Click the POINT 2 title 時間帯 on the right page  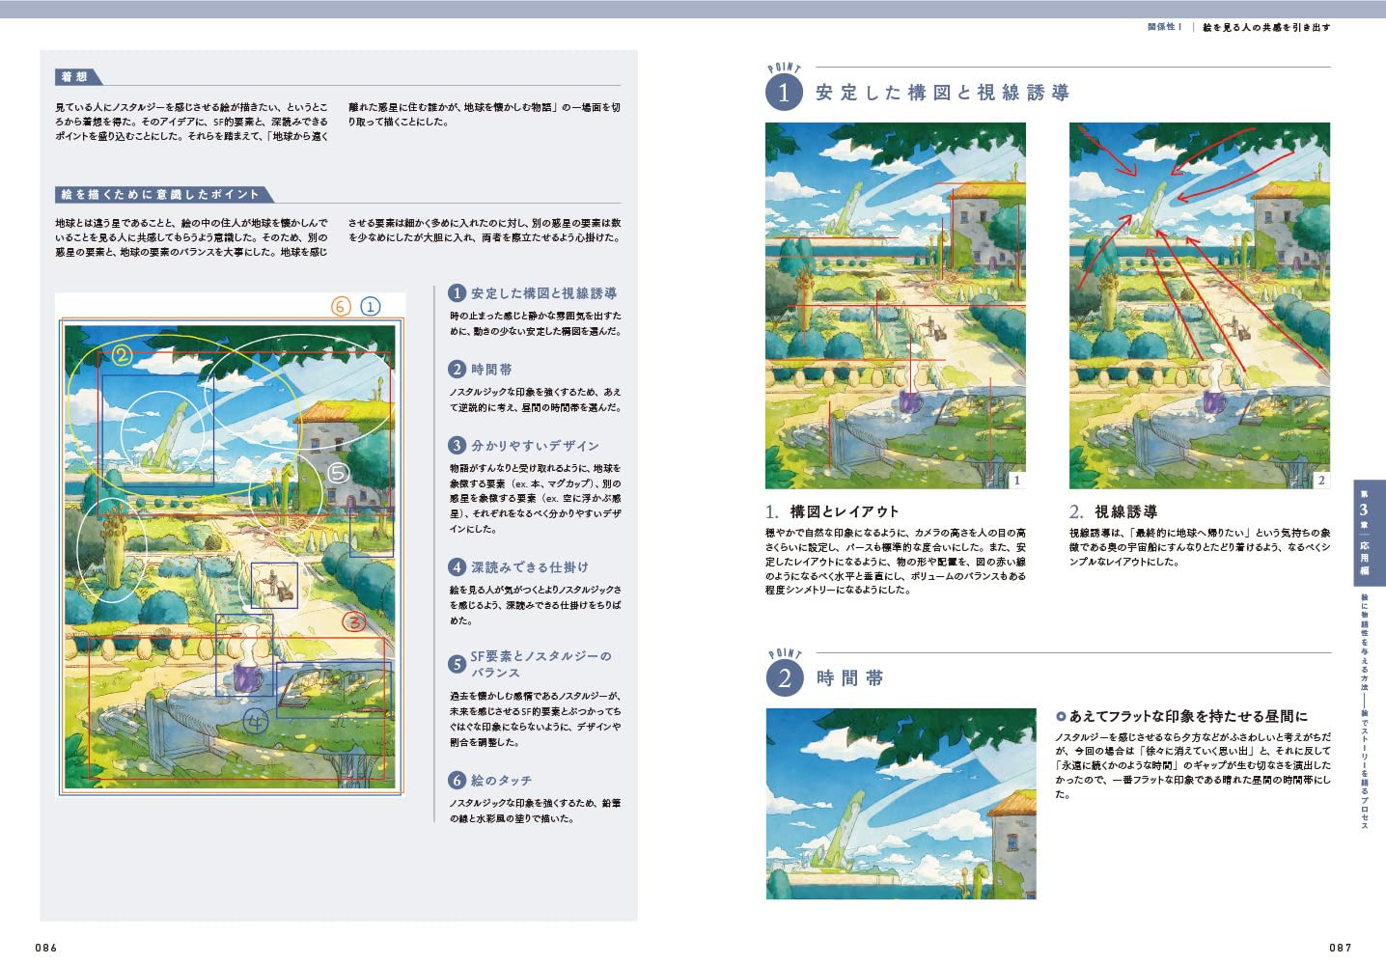(850, 678)
